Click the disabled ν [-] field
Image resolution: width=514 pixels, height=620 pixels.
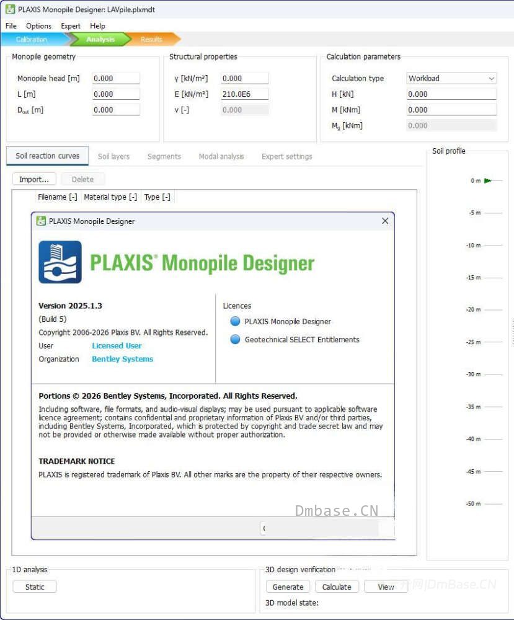(x=245, y=110)
